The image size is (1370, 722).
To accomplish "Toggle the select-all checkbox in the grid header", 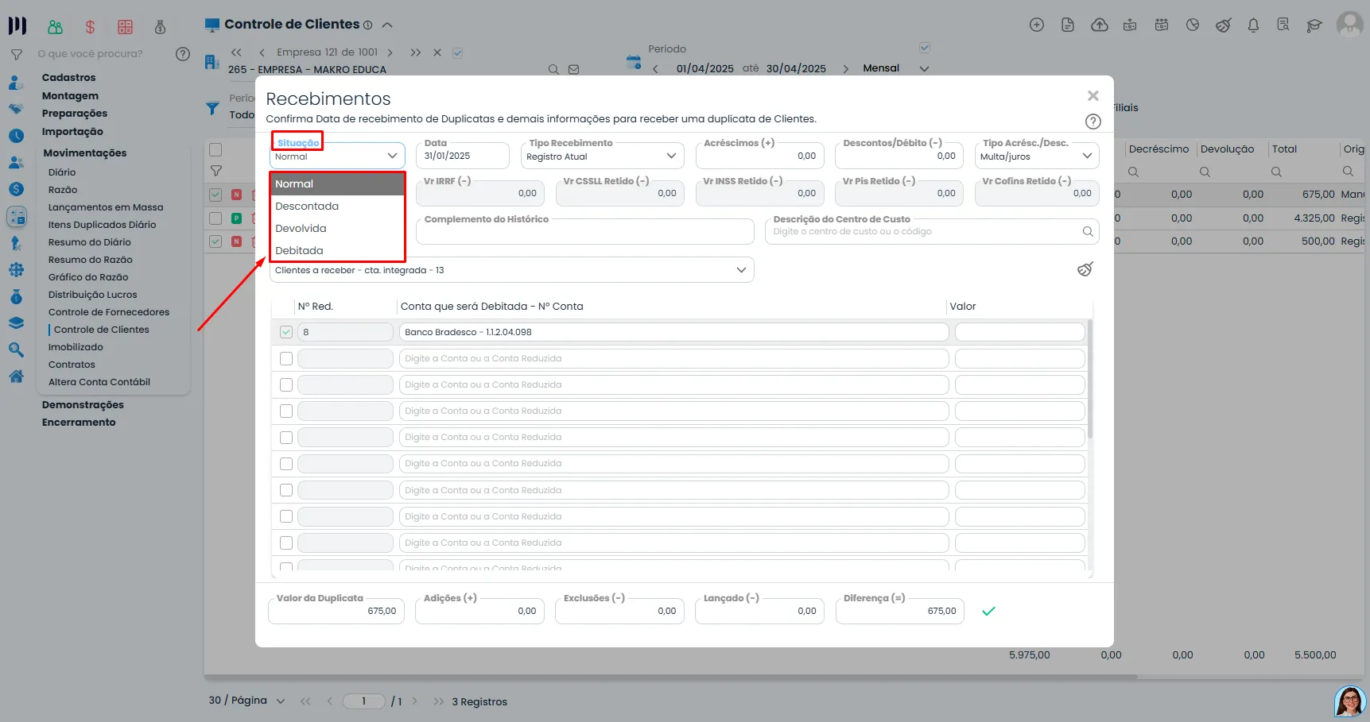I will click(x=215, y=149).
